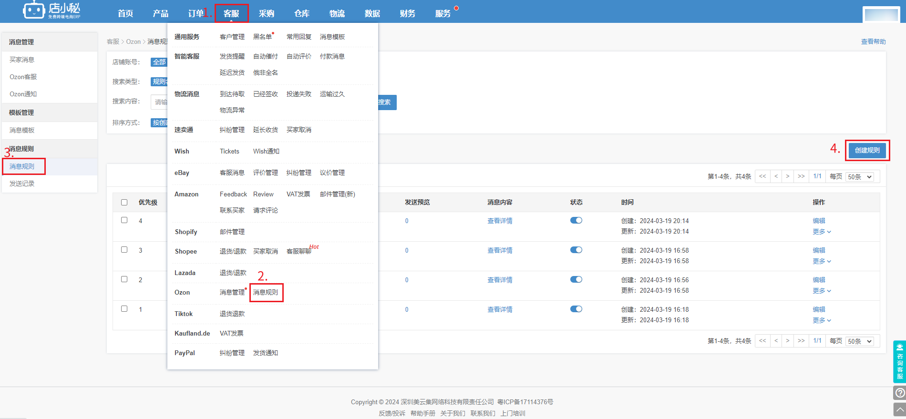The height and width of the screenshot is (419, 906).
Task: Expand 更多 for the 16:58 rule row
Action: coord(822,261)
